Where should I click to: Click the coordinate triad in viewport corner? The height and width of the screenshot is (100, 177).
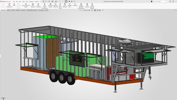(x=3, y=99)
